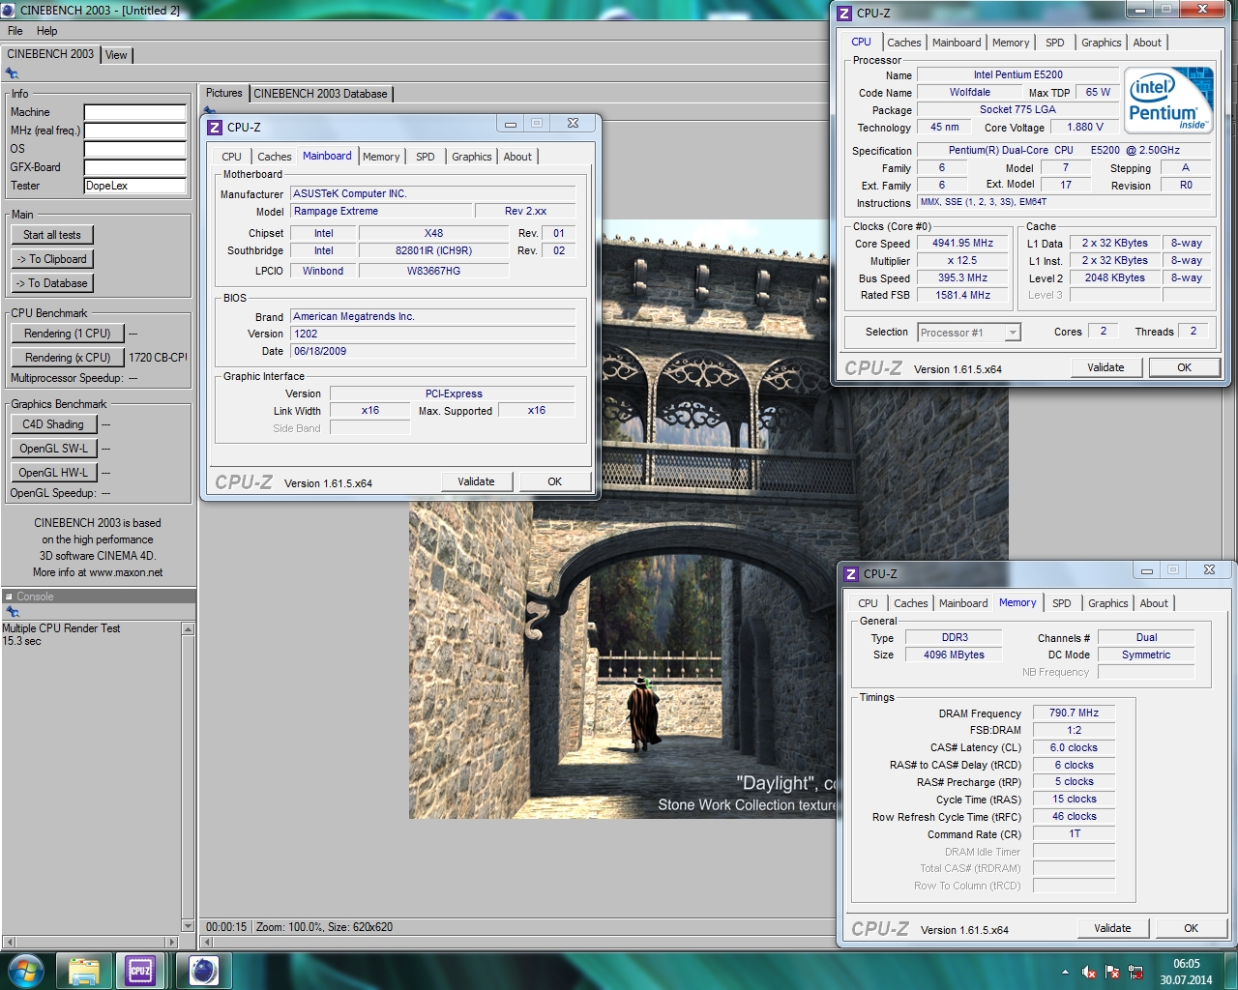Click the MHz (real freq.) input field
This screenshot has height=990, width=1238.
tap(134, 131)
